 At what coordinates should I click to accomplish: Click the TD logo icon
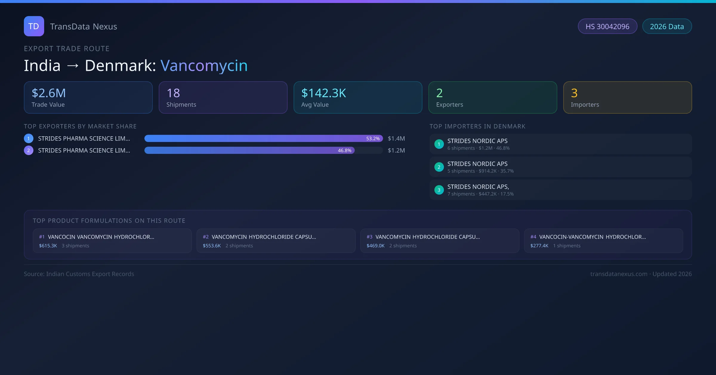click(x=34, y=26)
